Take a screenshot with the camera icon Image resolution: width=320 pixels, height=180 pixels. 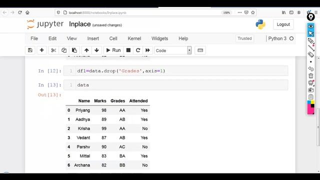[311, 90]
